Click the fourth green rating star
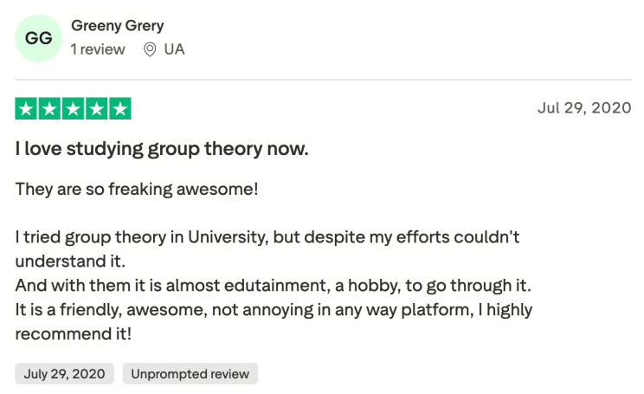Screen dimensions: 644x394 click(96, 109)
